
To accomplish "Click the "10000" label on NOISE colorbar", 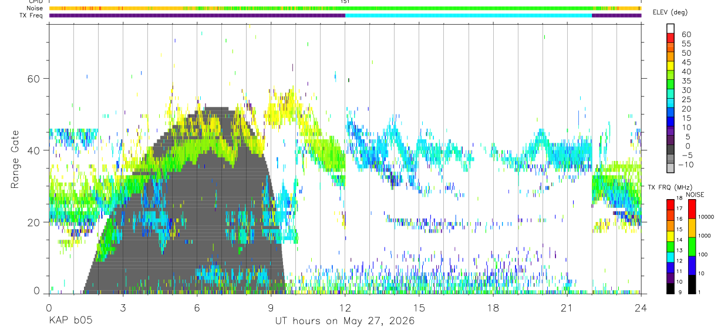I will pos(706,217).
